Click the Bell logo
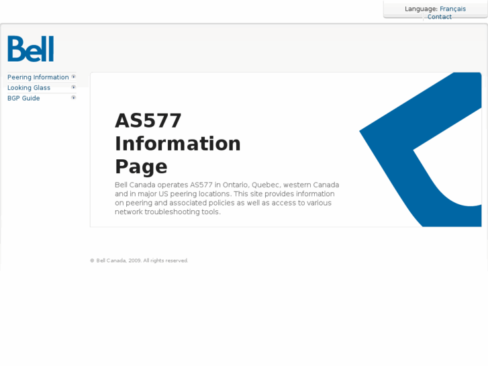Viewport: 488px width, 366px height. (x=30, y=48)
